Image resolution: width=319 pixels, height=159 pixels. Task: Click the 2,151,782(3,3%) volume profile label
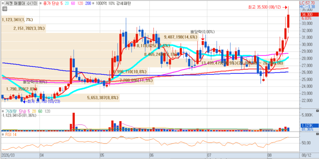click(29, 28)
